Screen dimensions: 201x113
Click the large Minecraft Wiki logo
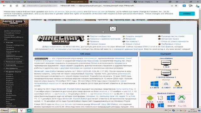pyautogui.click(x=61, y=40)
